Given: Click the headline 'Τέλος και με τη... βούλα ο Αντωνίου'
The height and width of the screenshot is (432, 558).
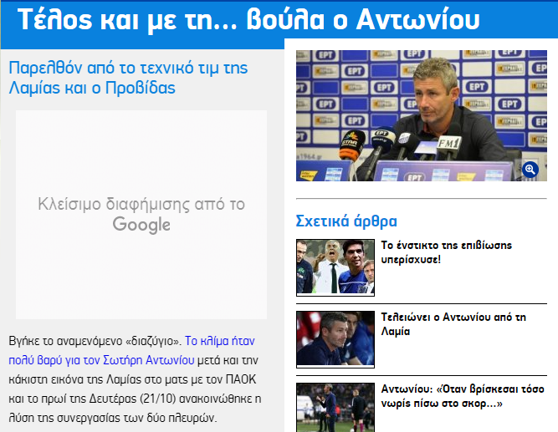Looking at the screenshot, I should pyautogui.click(x=248, y=19).
